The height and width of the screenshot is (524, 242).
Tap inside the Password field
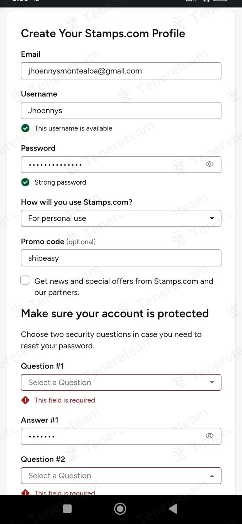tap(111, 165)
